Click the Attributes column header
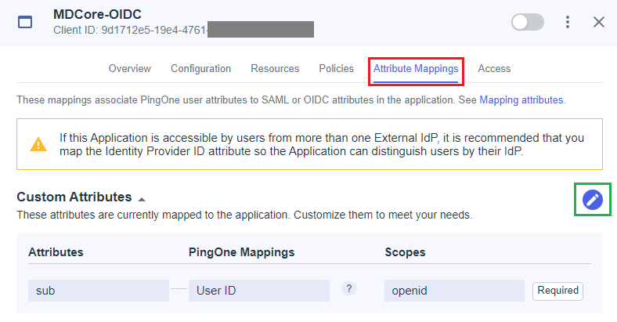The width and height of the screenshot is (617, 322). point(56,252)
